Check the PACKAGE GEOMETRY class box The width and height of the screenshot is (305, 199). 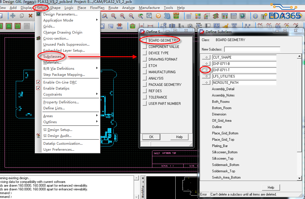pos(145,84)
